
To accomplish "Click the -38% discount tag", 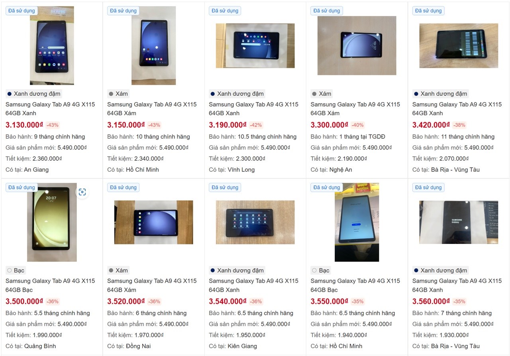I will click(x=459, y=125).
